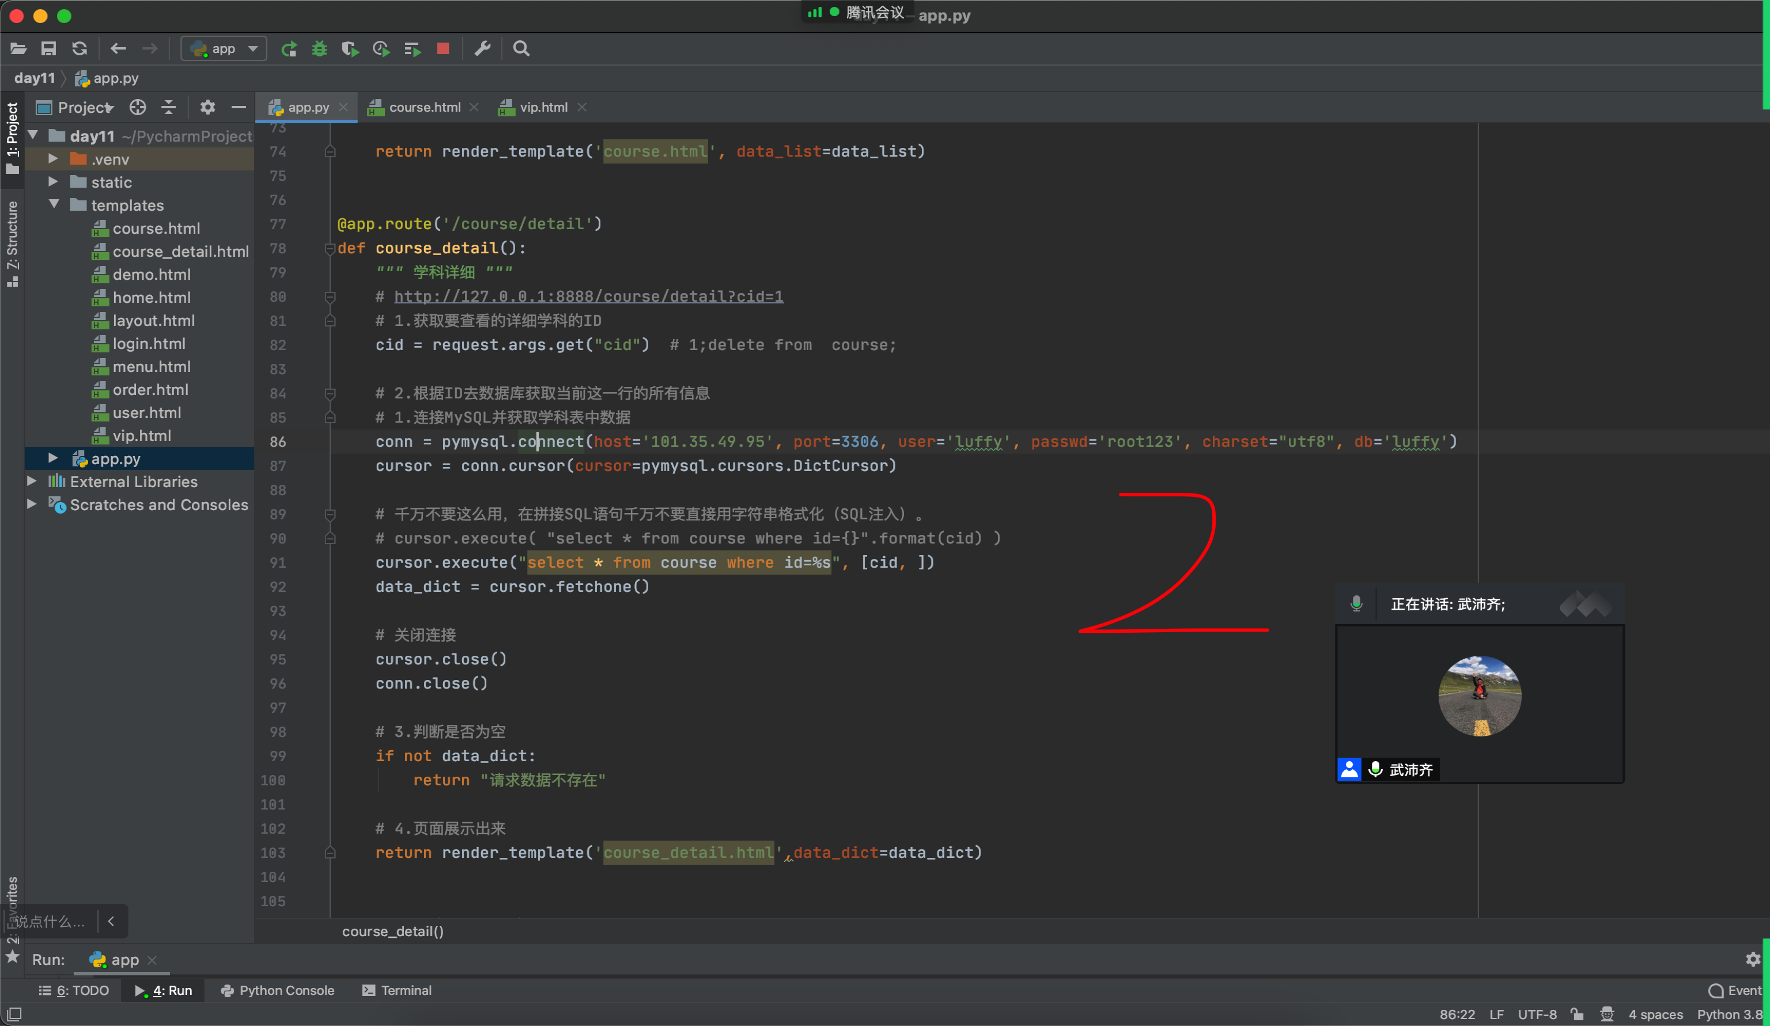Image resolution: width=1770 pixels, height=1026 pixels.
Task: Click the Python 3.8 interpreter in status bar
Action: click(x=1729, y=1014)
